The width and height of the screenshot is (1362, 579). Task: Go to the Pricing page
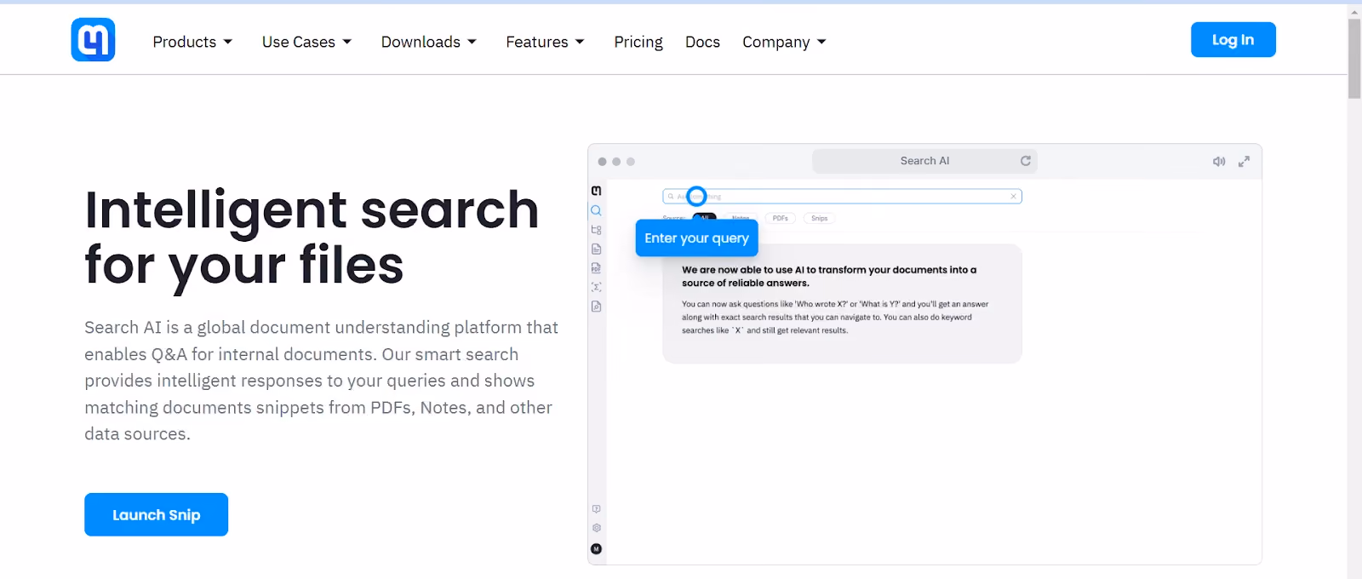point(638,42)
